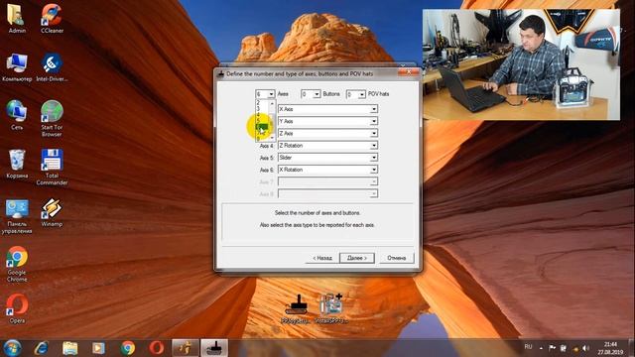Select PPJoy joystick desktop shortcut

[x=296, y=308]
